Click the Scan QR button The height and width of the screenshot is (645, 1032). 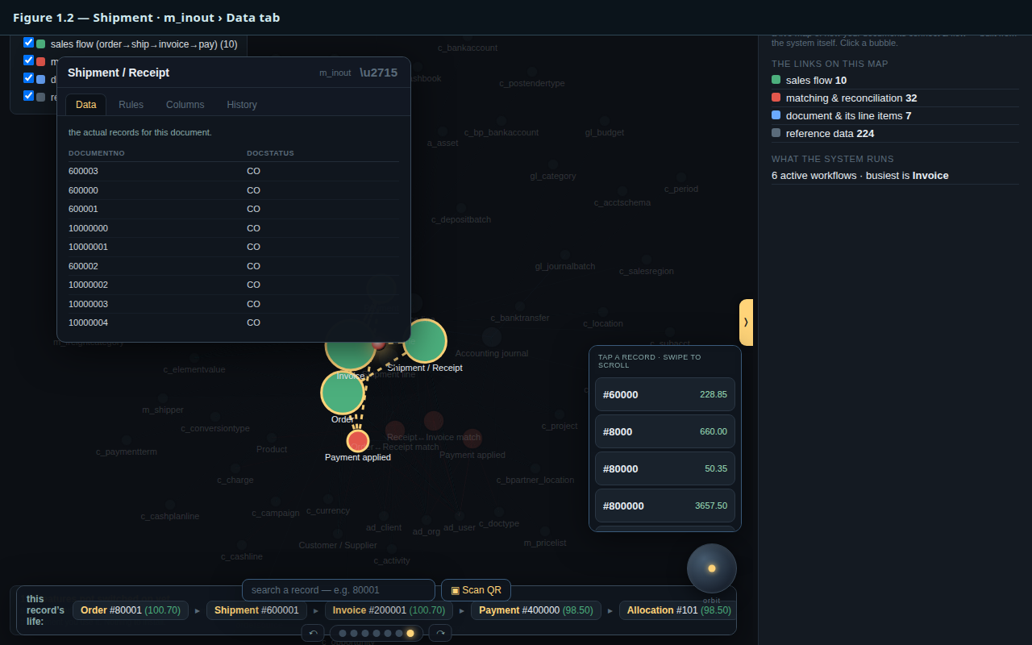476,590
